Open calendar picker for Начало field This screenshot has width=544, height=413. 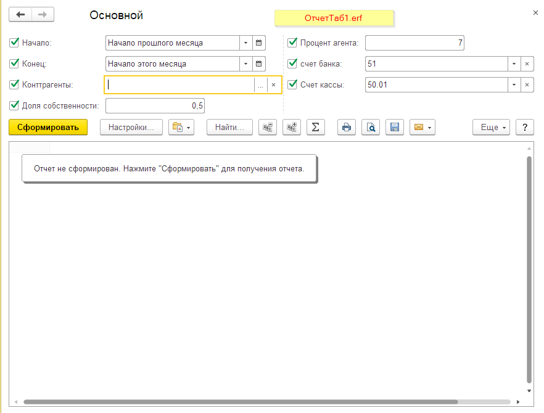pos(259,43)
